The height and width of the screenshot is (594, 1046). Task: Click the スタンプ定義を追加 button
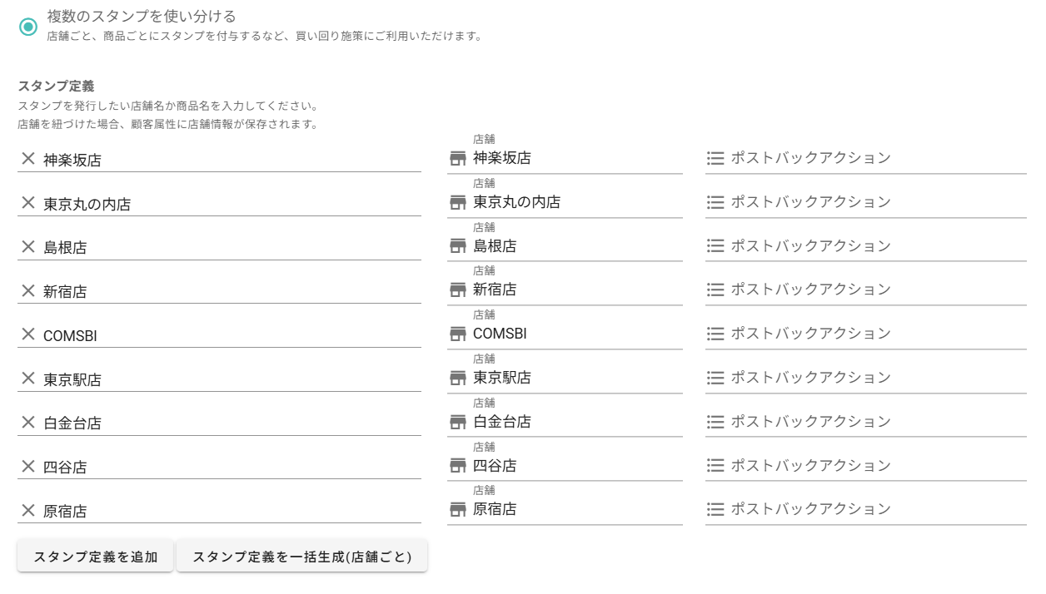95,556
